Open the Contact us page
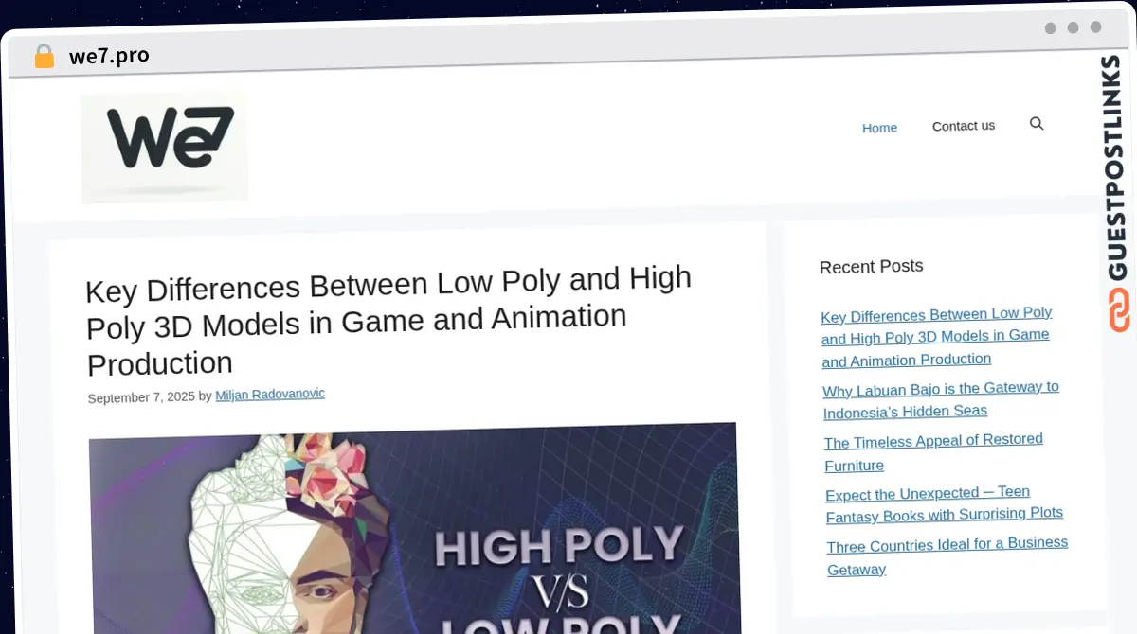 coord(963,126)
